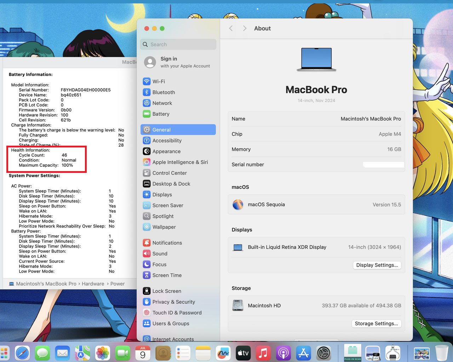Screen dimensions: 453x362
Task: Open Internet Accounts in the sidebar
Action: click(178, 339)
